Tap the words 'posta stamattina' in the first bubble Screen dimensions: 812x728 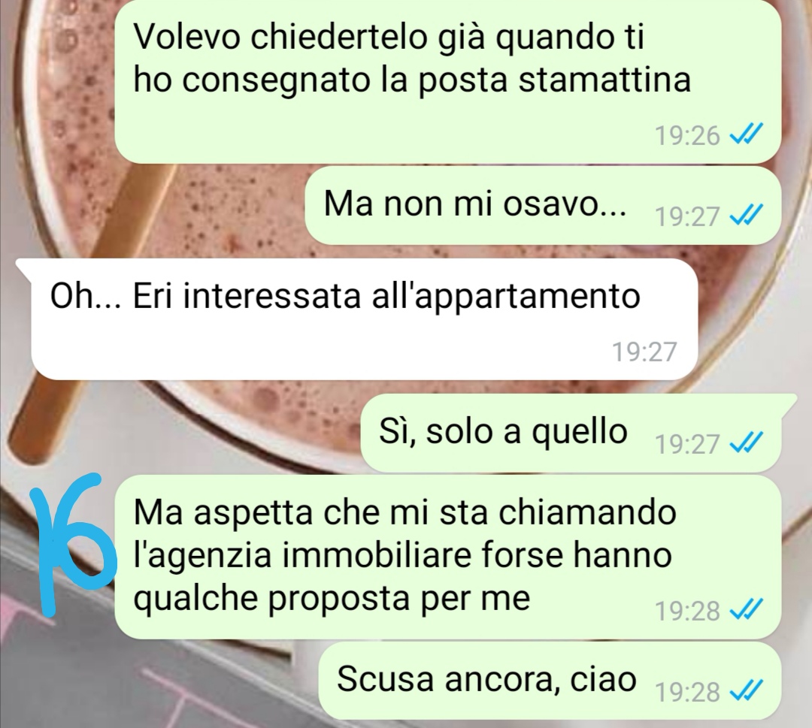pos(554,80)
